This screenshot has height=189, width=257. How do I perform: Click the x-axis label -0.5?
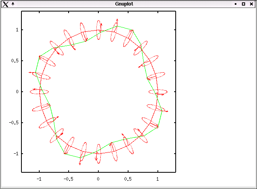(x=69, y=179)
